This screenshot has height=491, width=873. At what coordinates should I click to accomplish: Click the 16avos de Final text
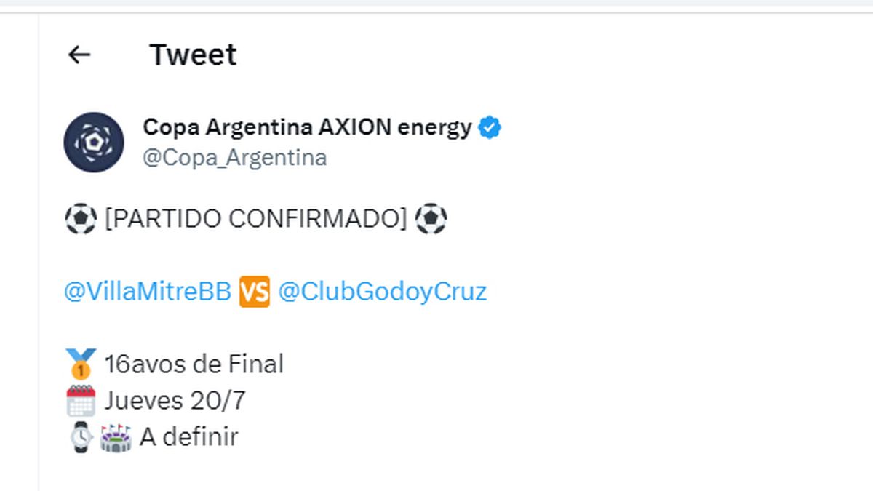tap(194, 363)
